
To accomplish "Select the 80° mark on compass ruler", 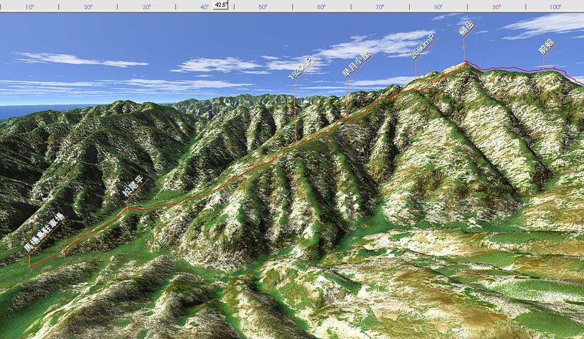I will click(438, 7).
